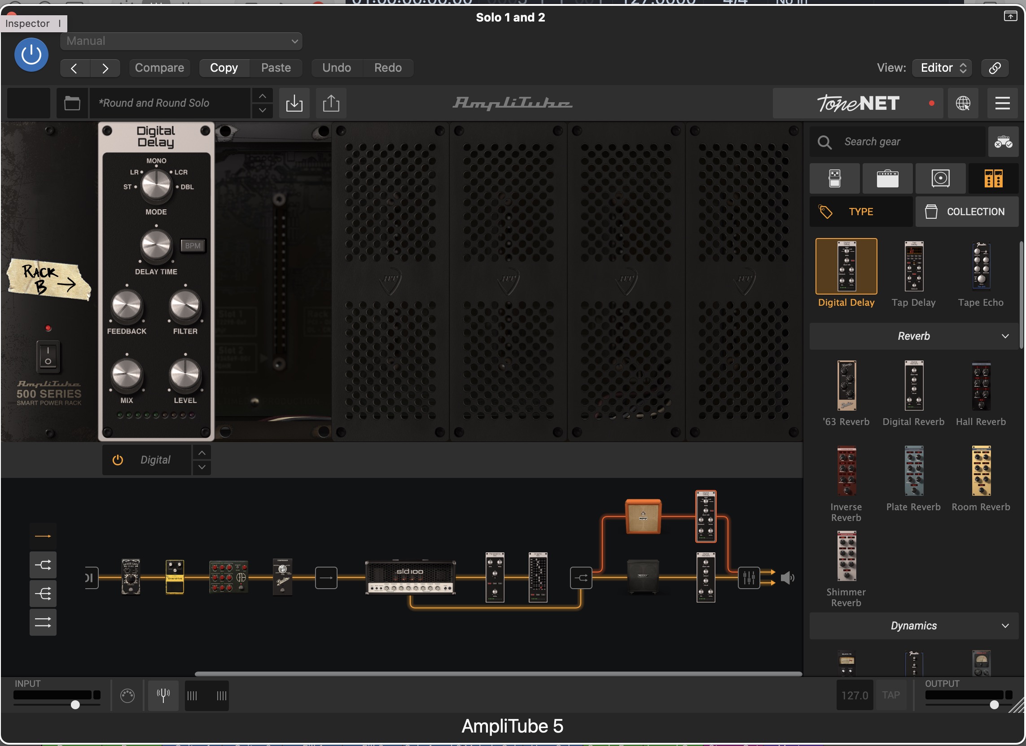The height and width of the screenshot is (746, 1026).
Task: Click the Redo button
Action: (388, 68)
